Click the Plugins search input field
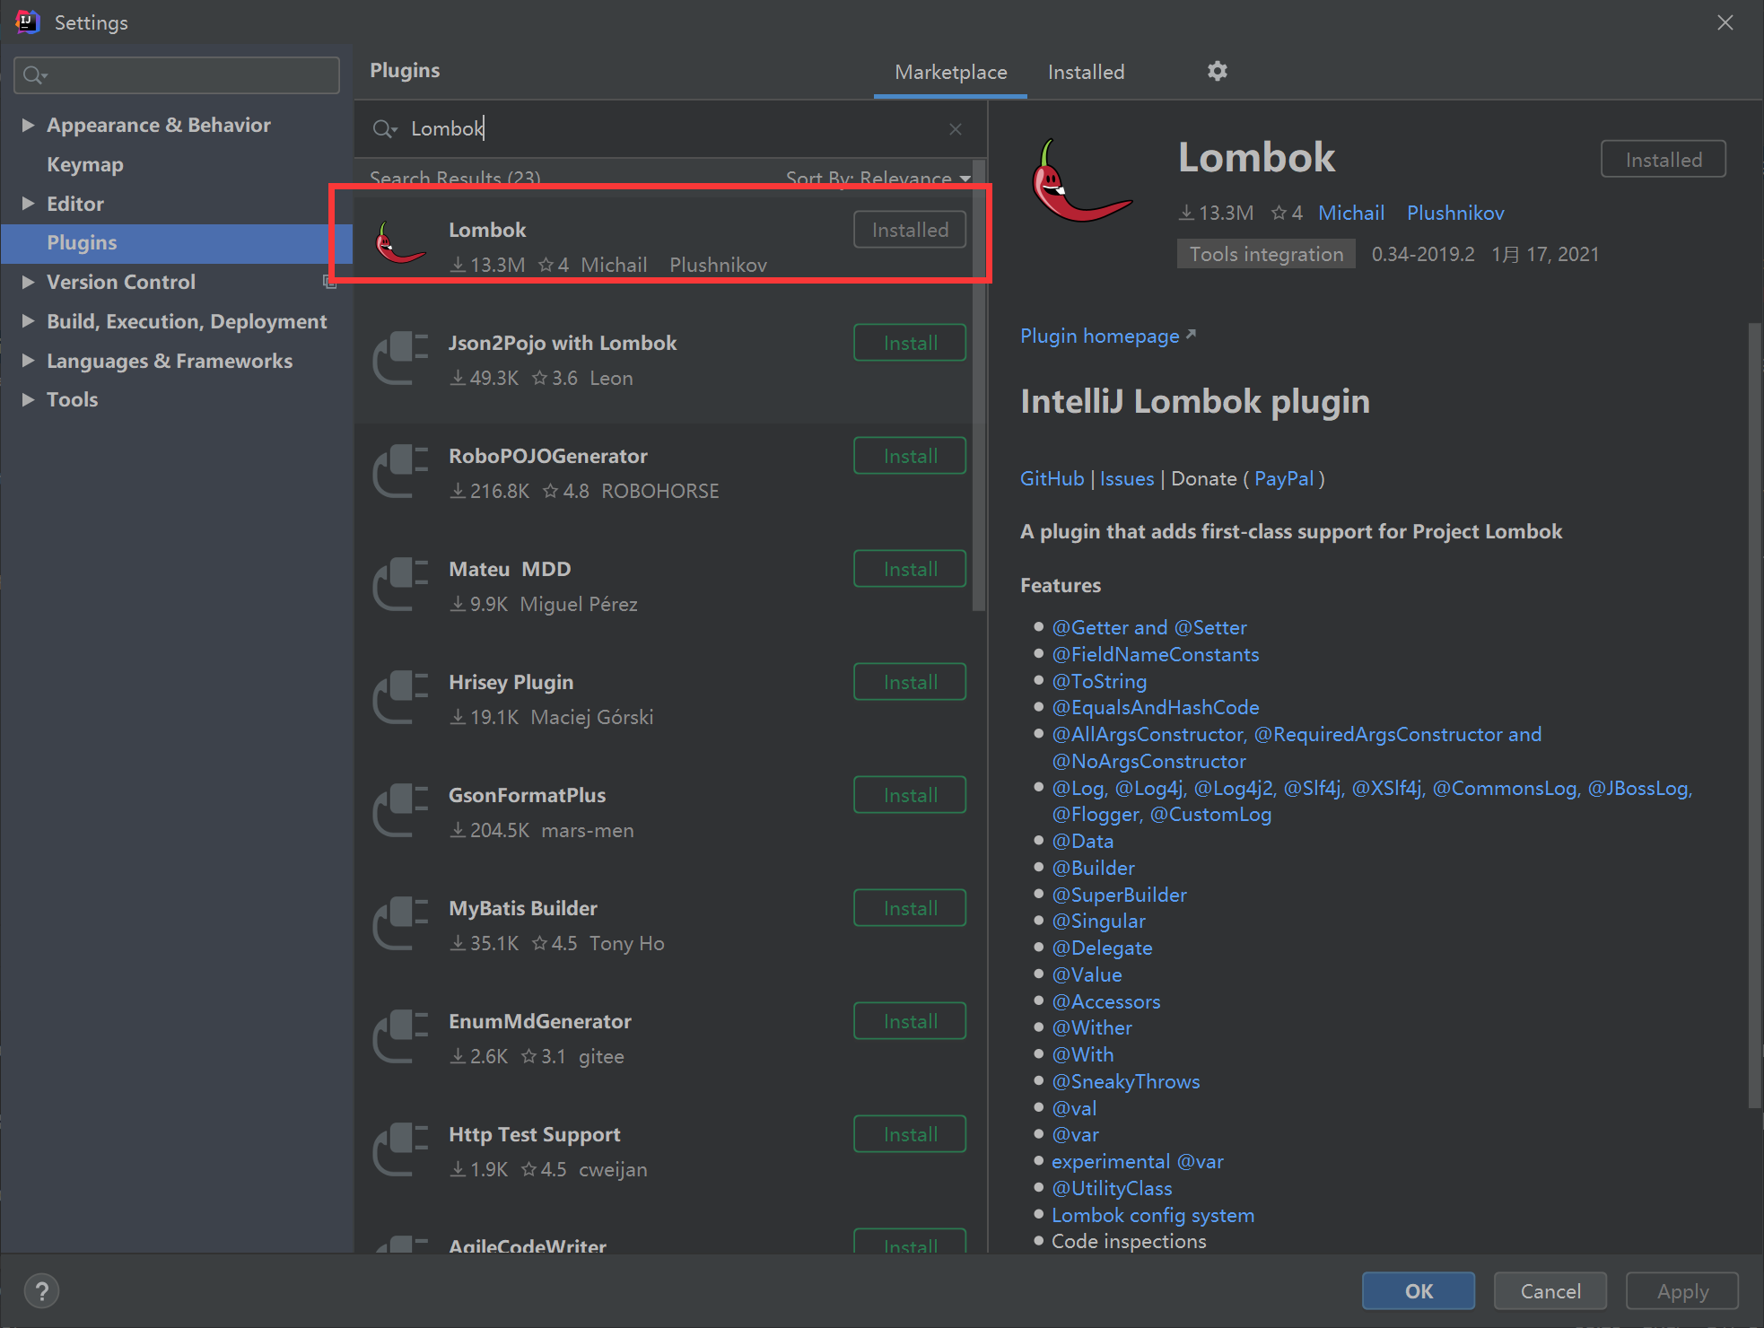1764x1328 pixels. pyautogui.click(x=669, y=127)
